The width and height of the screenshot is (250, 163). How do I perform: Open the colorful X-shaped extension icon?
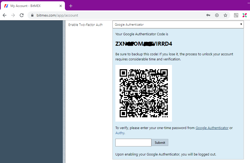245,15
